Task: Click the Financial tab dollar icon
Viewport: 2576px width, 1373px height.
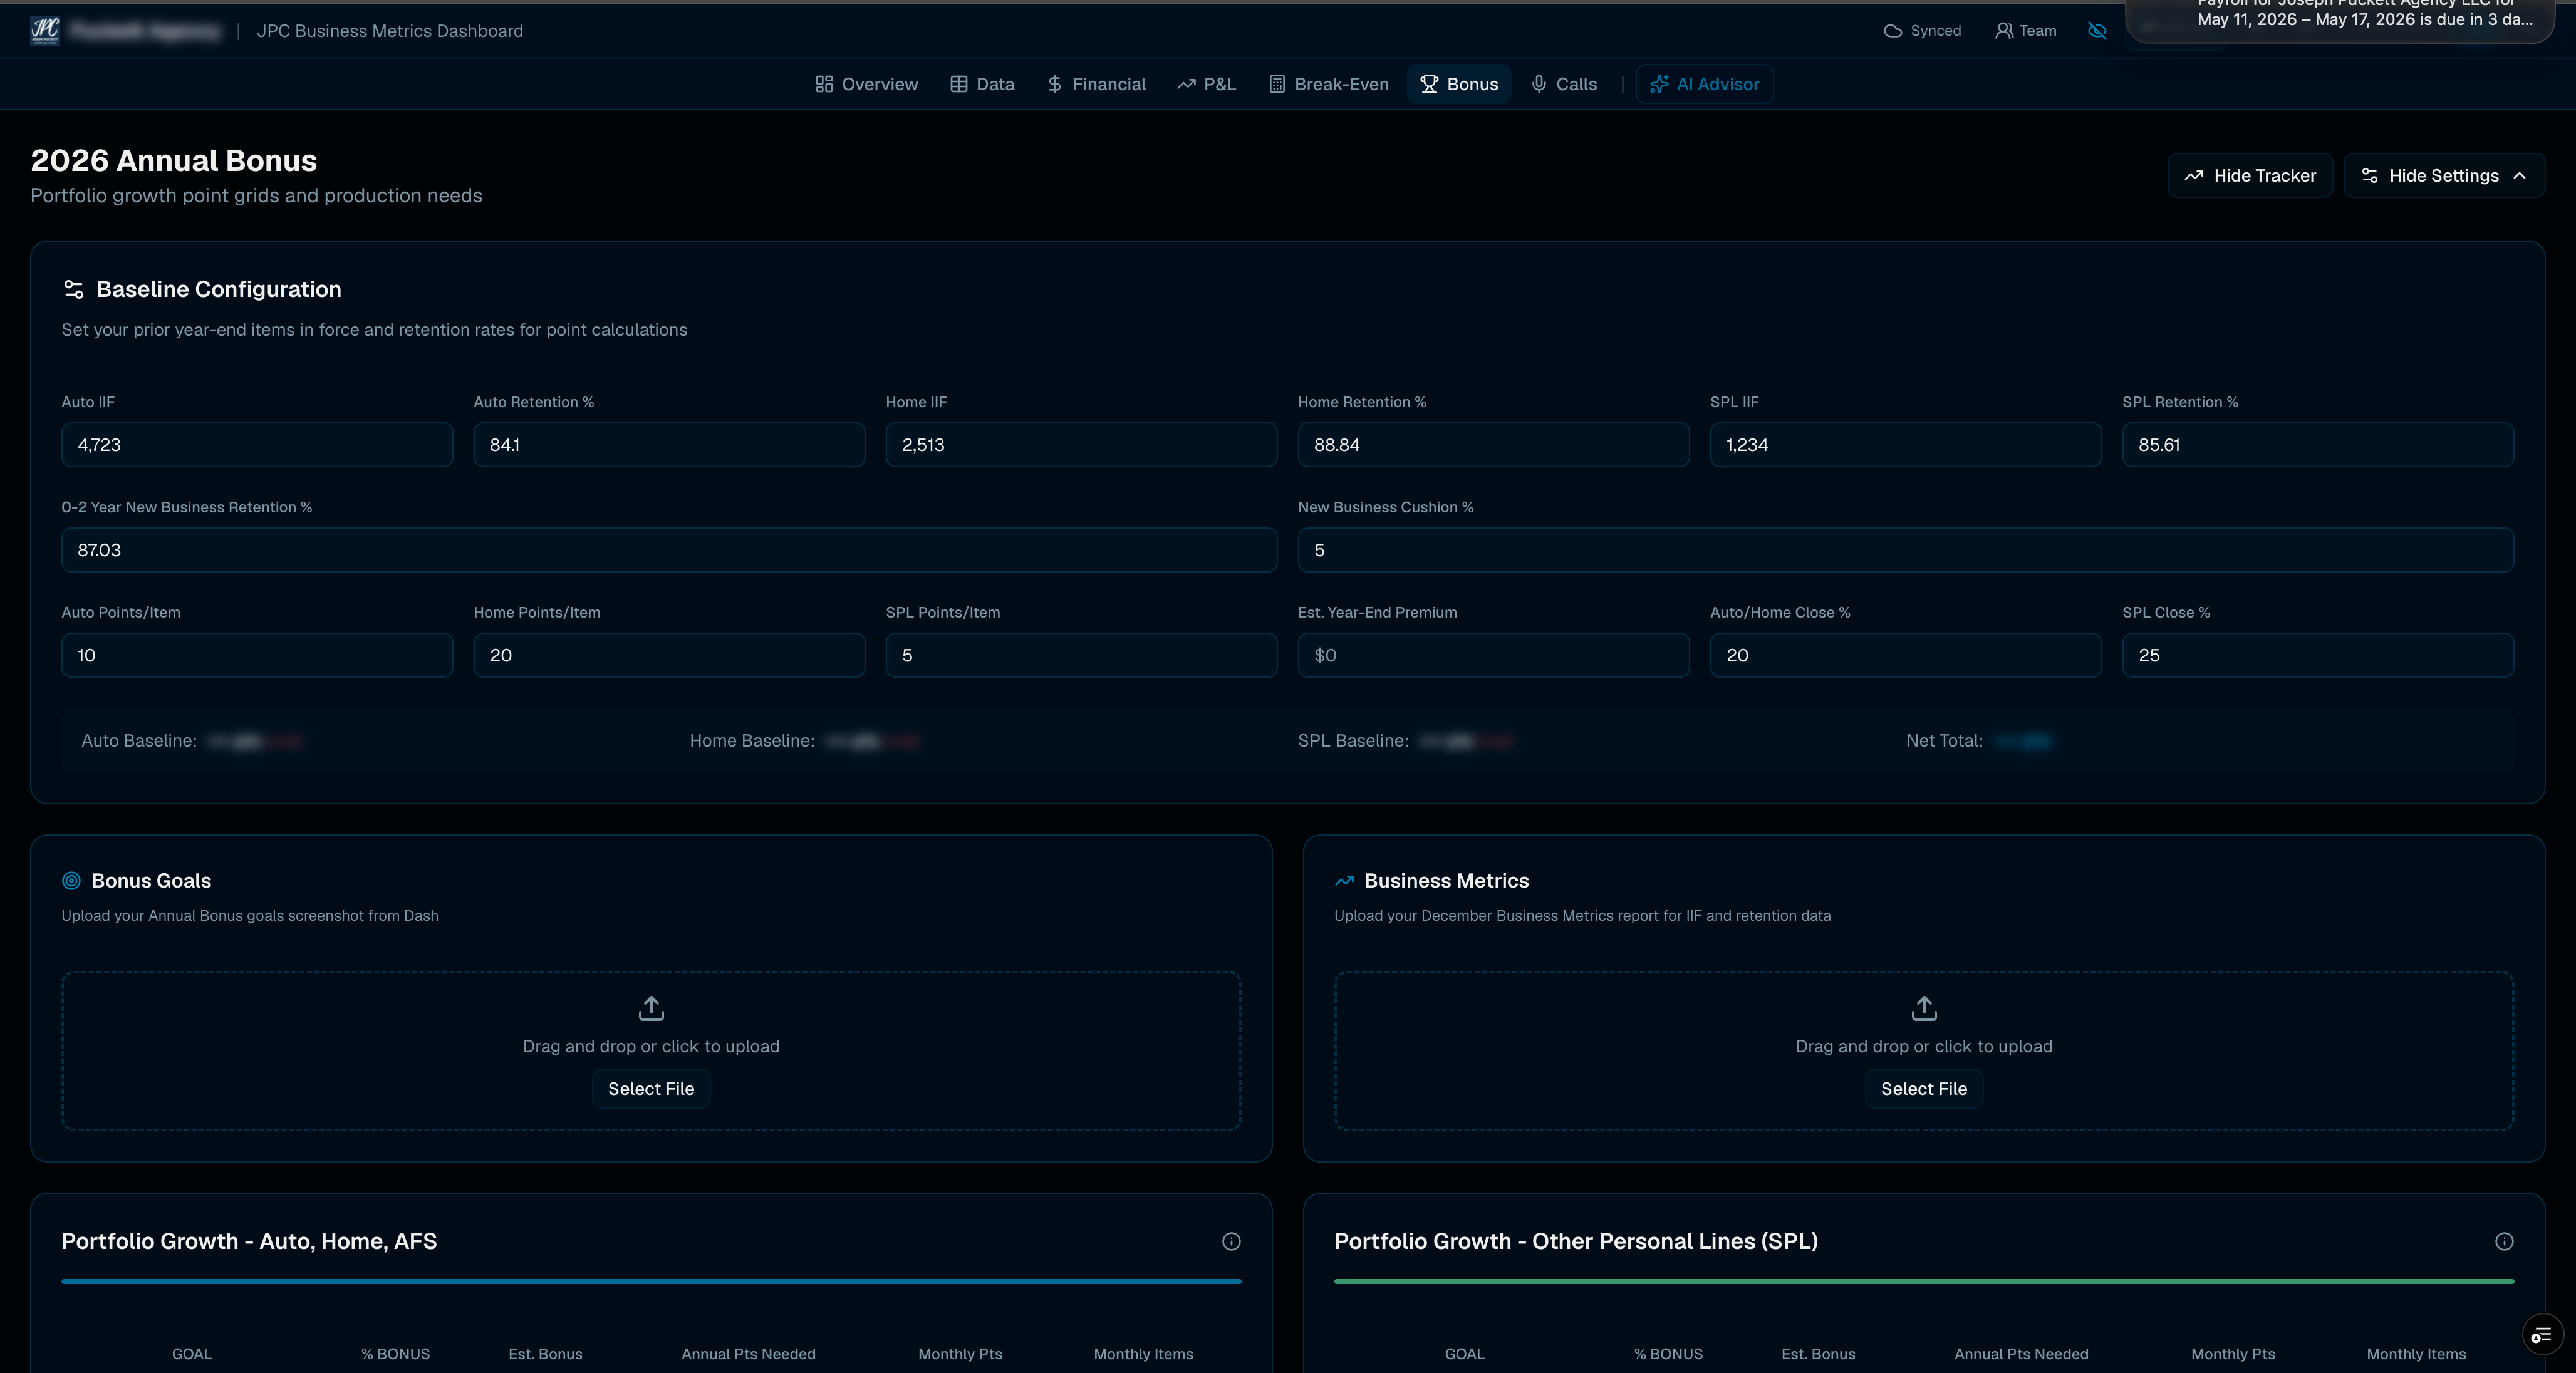Action: (x=1054, y=84)
